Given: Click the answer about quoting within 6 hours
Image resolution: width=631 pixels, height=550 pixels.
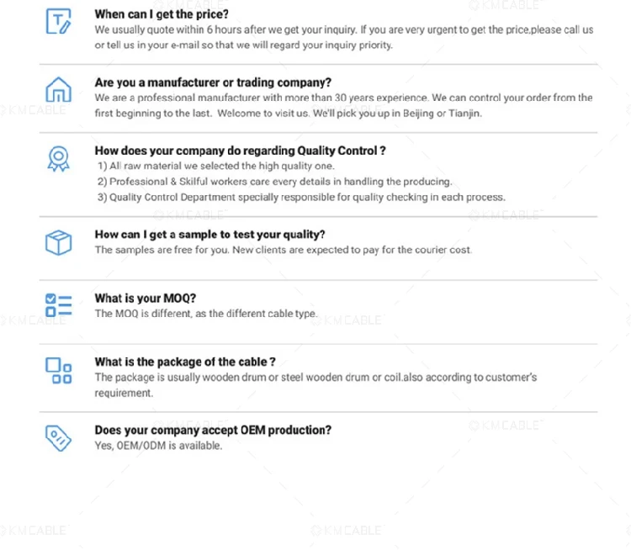Looking at the screenshot, I should [343, 37].
